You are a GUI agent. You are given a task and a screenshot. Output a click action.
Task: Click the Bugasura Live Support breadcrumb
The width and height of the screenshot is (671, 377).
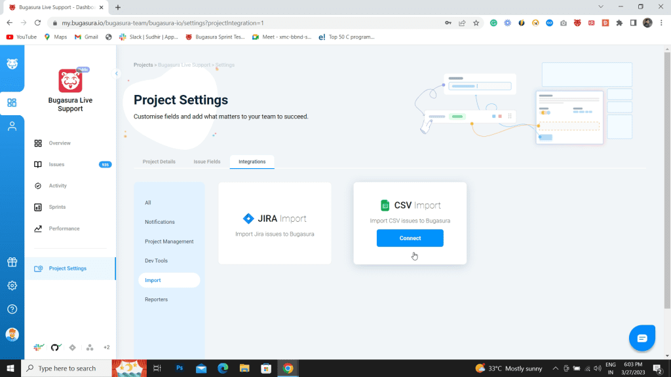pyautogui.click(x=184, y=65)
